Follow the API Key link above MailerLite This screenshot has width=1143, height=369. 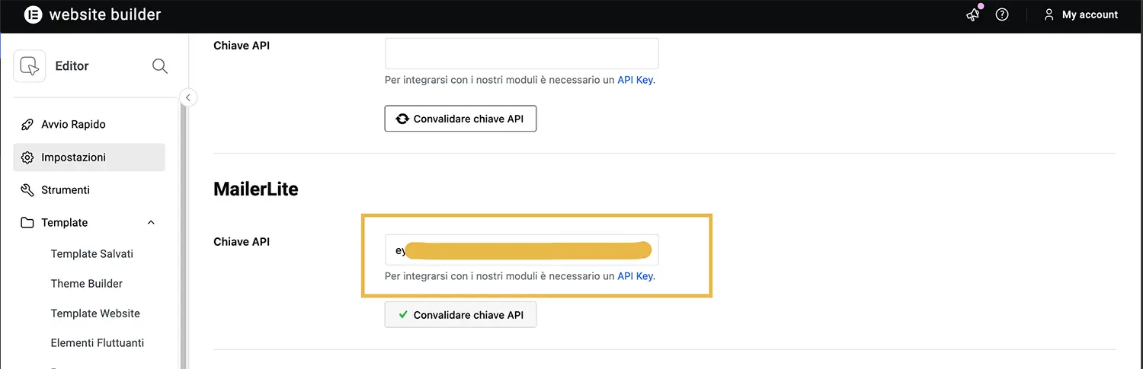[635, 80]
